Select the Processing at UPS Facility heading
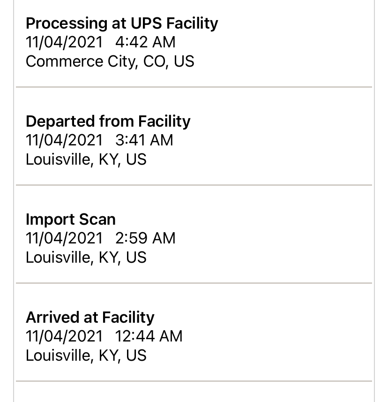The width and height of the screenshot is (388, 402). coord(122,24)
